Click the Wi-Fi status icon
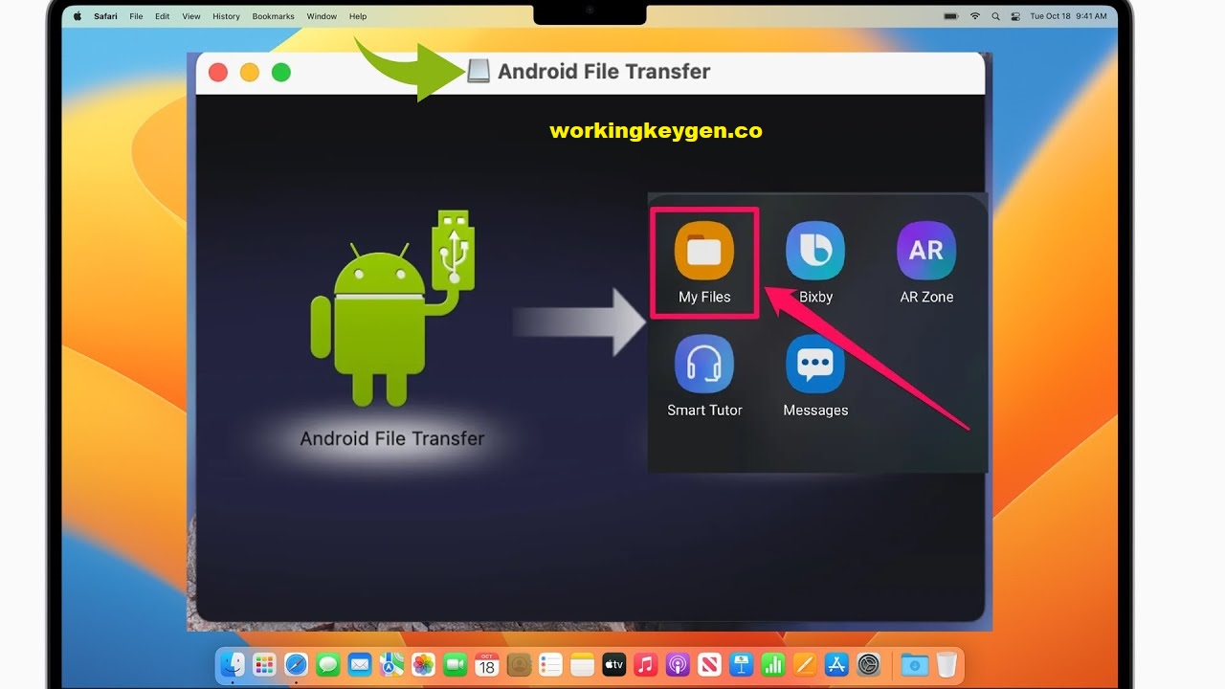Image resolution: width=1225 pixels, height=689 pixels. pos(975,16)
